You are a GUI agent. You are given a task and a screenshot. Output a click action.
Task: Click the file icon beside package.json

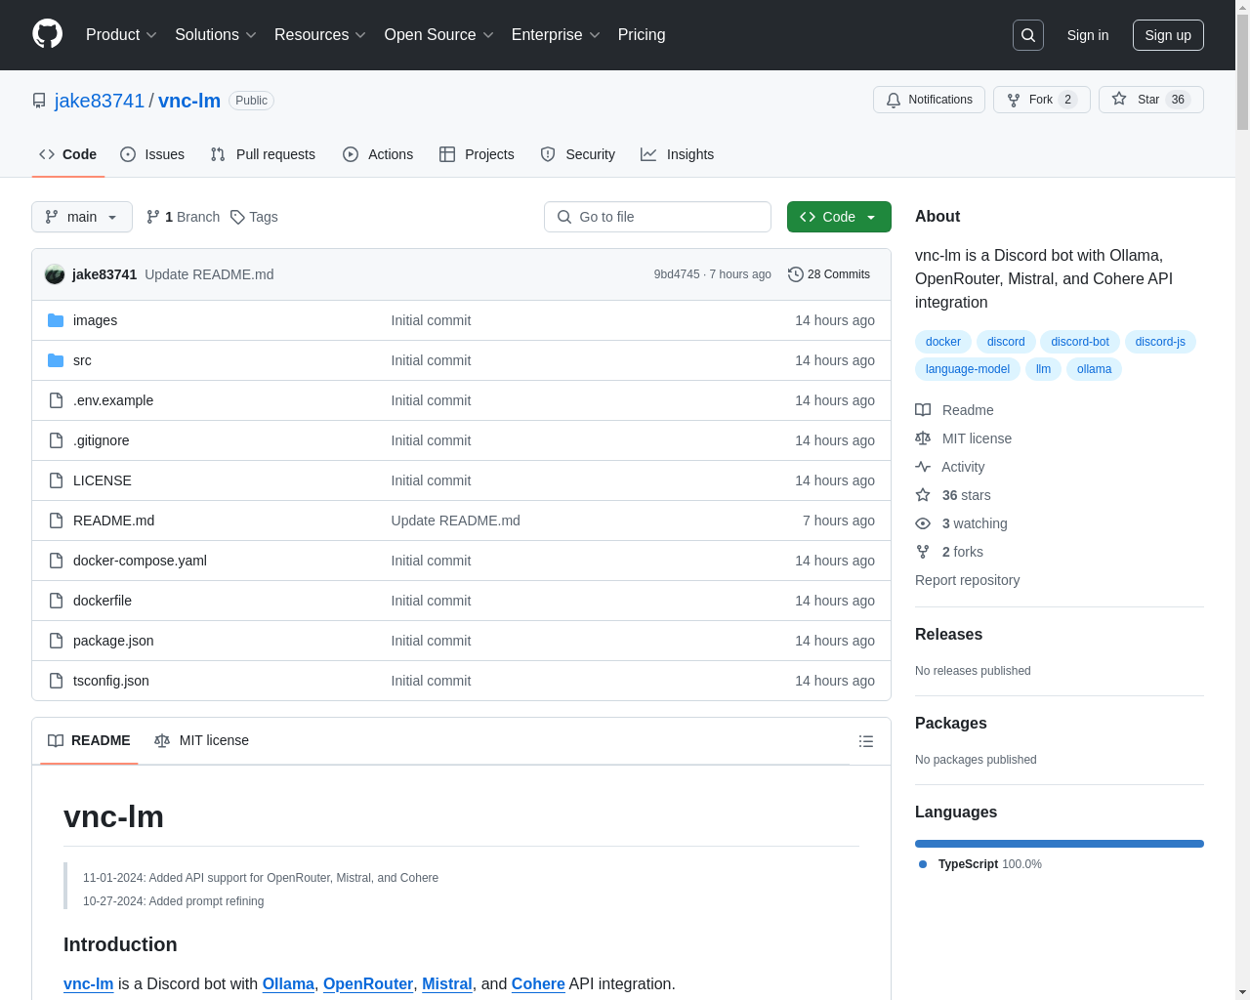click(56, 641)
